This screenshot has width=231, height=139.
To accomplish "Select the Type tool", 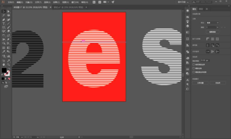I will [x=4, y=24].
